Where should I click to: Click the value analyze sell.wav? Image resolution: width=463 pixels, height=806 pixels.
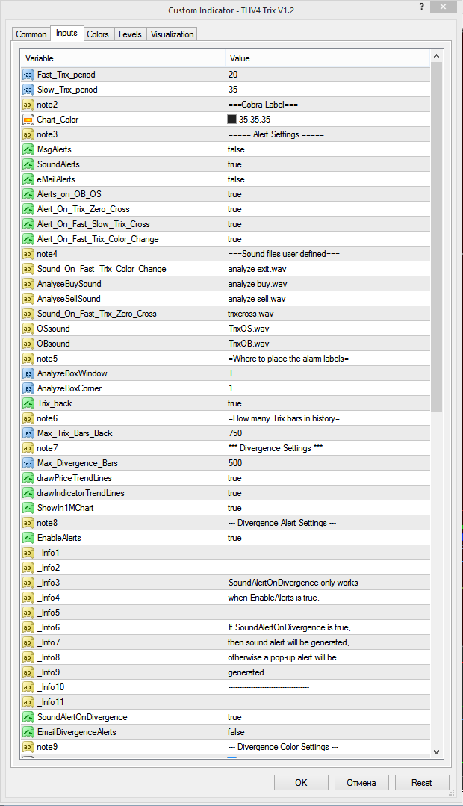257,299
